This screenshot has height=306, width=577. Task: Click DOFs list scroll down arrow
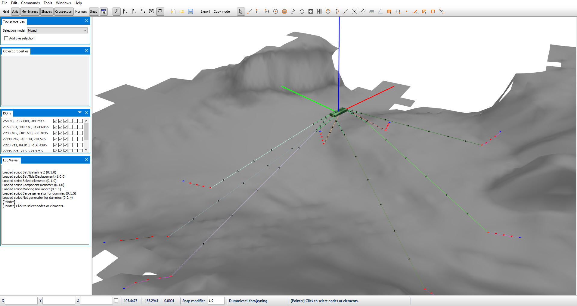[x=86, y=150]
